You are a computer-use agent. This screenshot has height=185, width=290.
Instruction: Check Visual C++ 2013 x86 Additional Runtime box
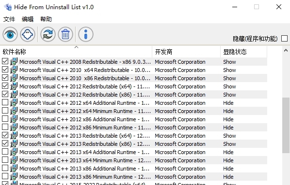5,168
